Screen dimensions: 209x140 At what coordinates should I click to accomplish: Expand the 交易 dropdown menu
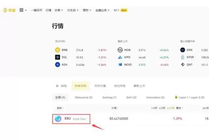[59, 10]
